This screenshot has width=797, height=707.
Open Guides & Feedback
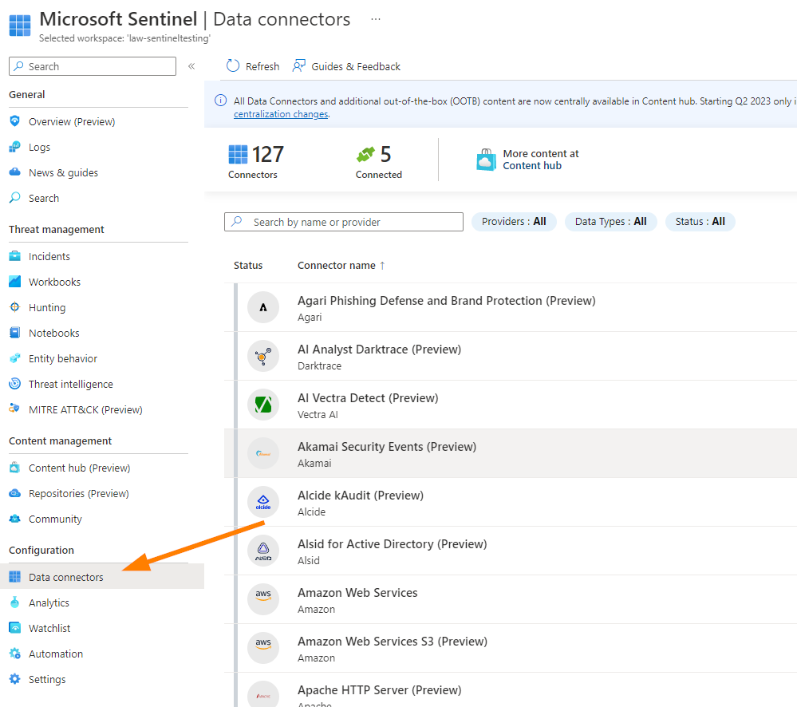click(x=346, y=66)
